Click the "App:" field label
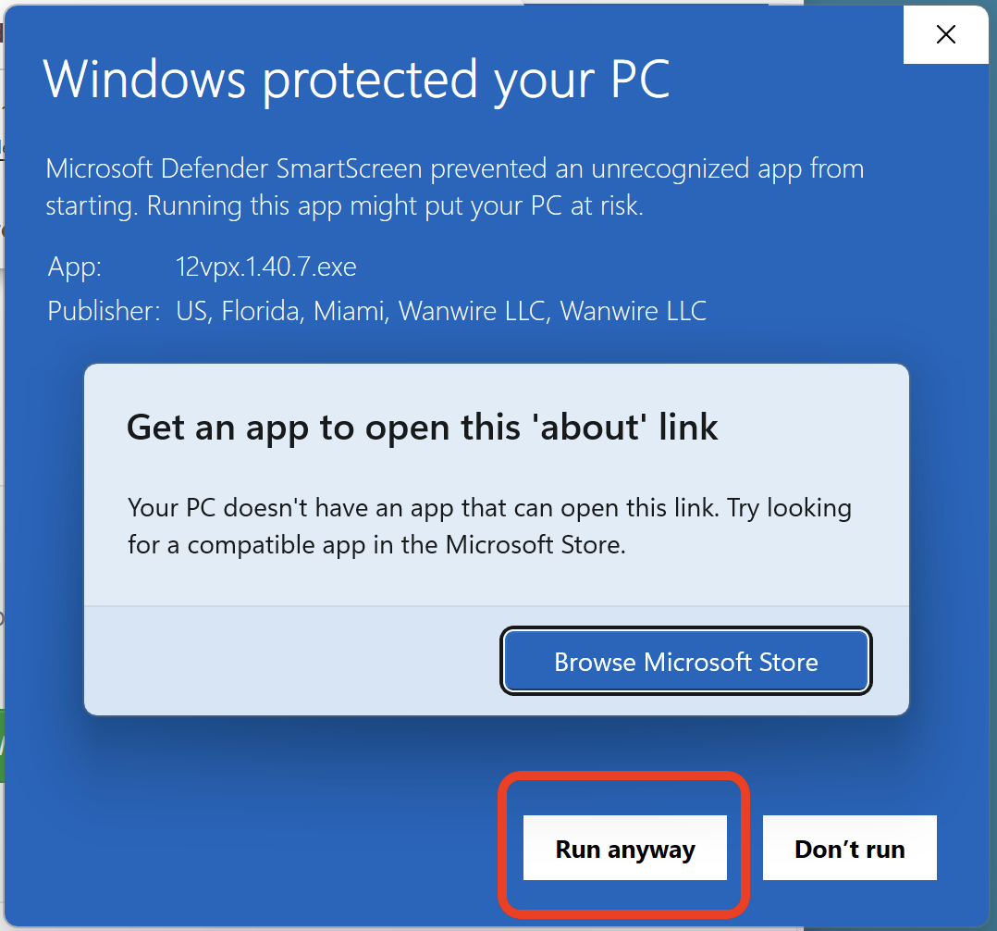The width and height of the screenshot is (997, 931). (75, 267)
